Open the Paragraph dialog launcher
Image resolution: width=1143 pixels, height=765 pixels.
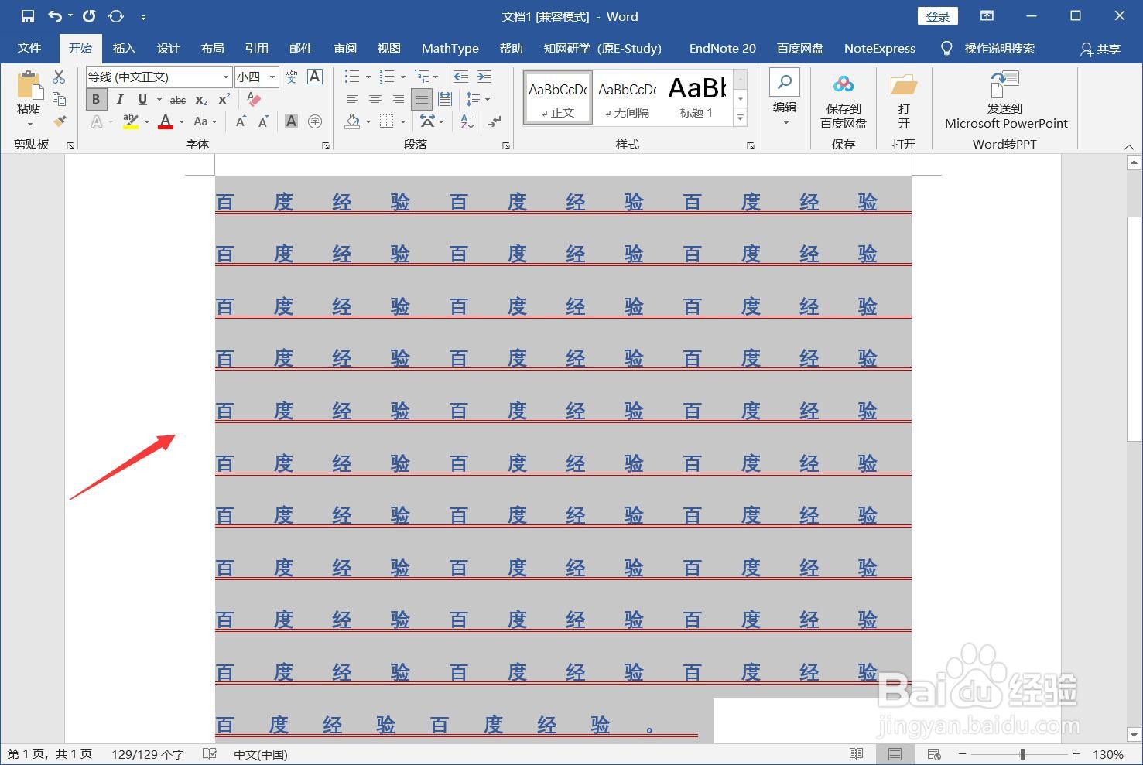click(506, 145)
